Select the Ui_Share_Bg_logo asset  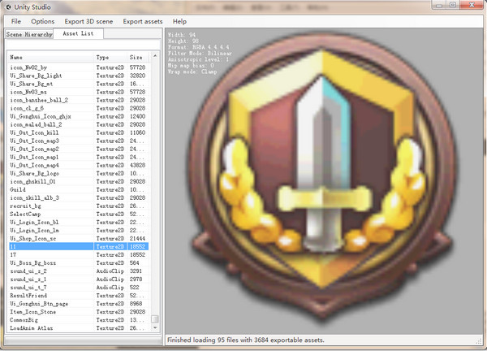click(79, 173)
